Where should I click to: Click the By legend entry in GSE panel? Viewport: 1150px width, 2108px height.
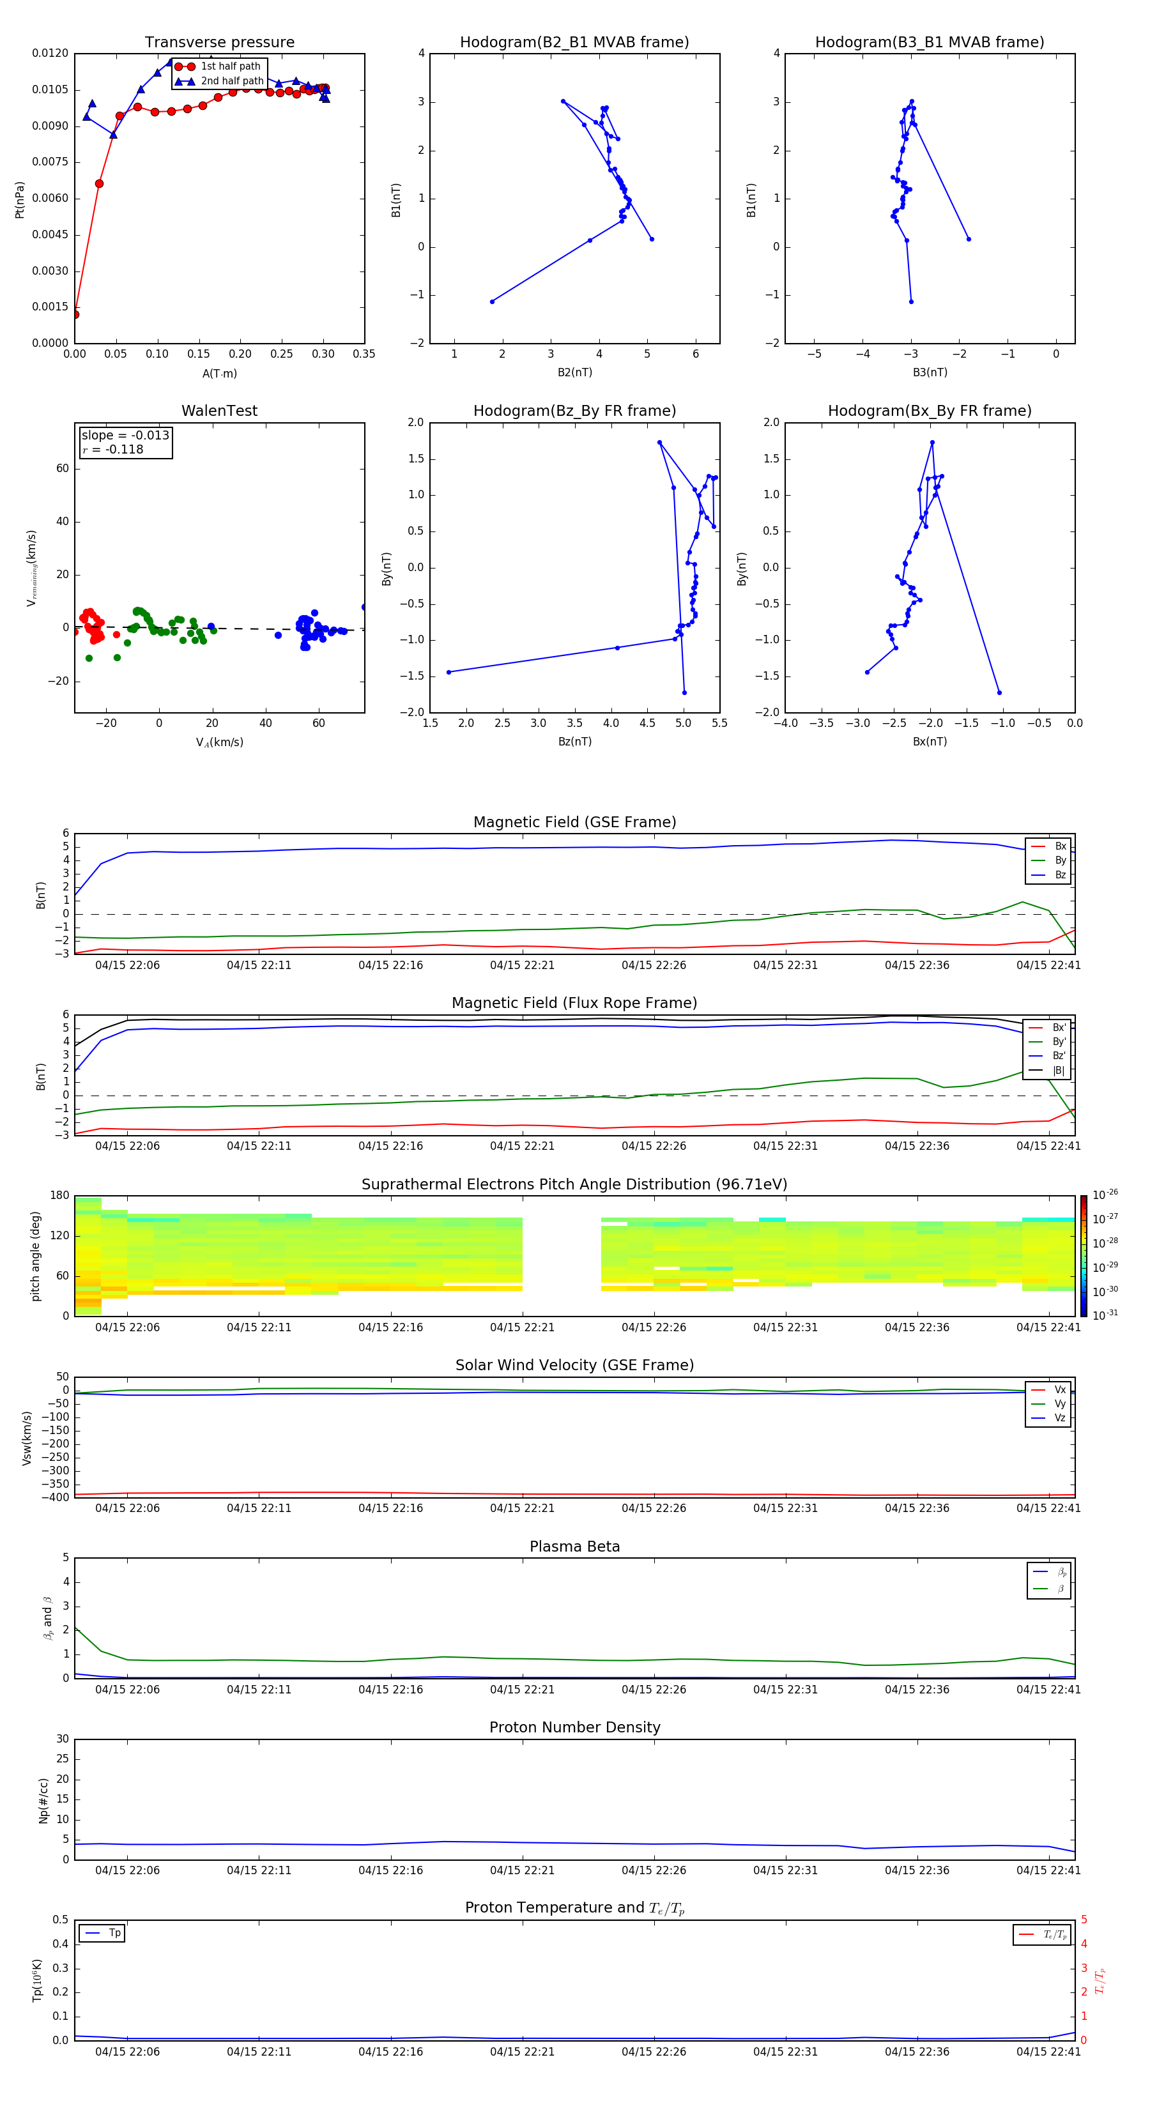click(1048, 860)
